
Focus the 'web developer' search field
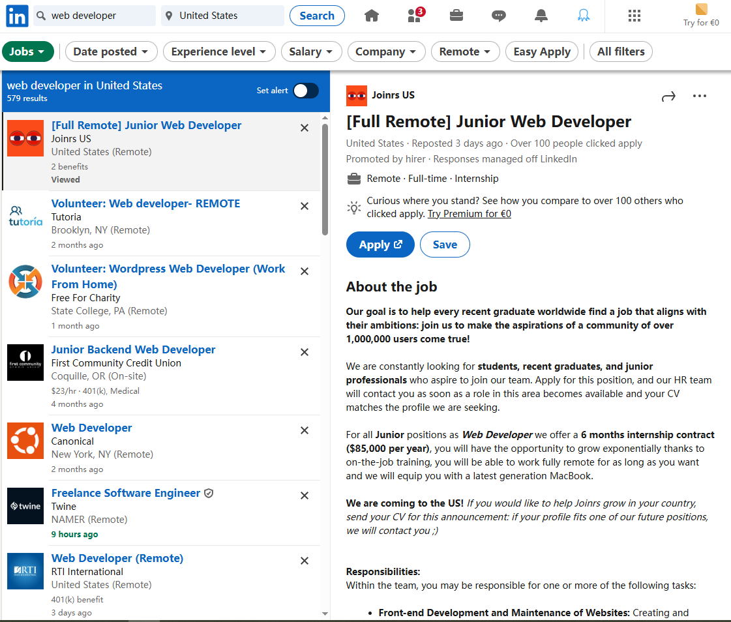click(94, 16)
